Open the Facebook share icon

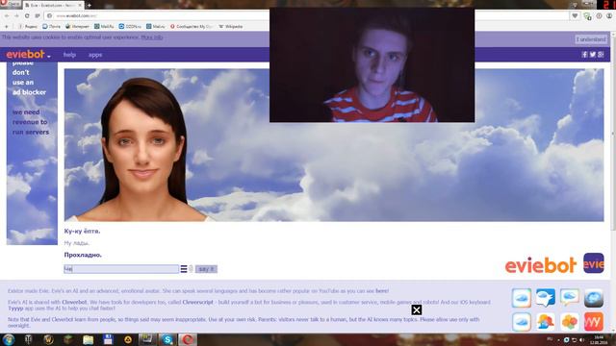pos(584,55)
